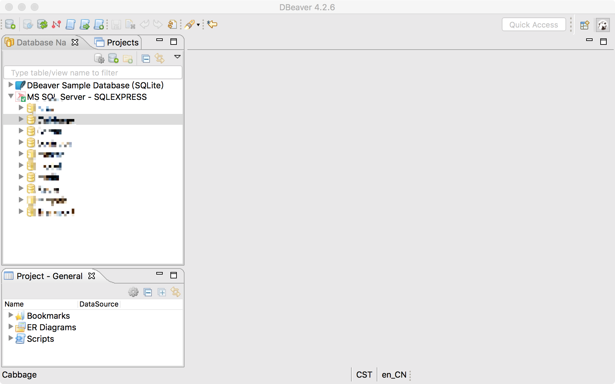Create new SQL script with plus icon
The width and height of the screenshot is (615, 384).
tap(99, 24)
